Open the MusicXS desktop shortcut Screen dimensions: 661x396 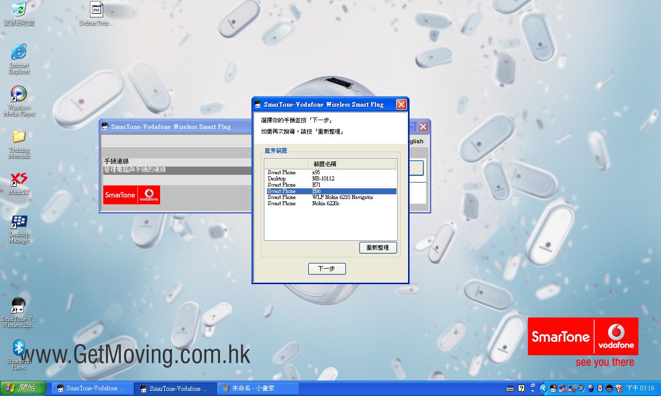click(19, 179)
